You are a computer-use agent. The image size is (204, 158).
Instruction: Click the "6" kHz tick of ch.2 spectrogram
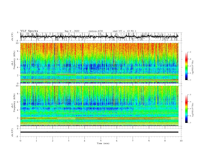click(x=18, y=102)
